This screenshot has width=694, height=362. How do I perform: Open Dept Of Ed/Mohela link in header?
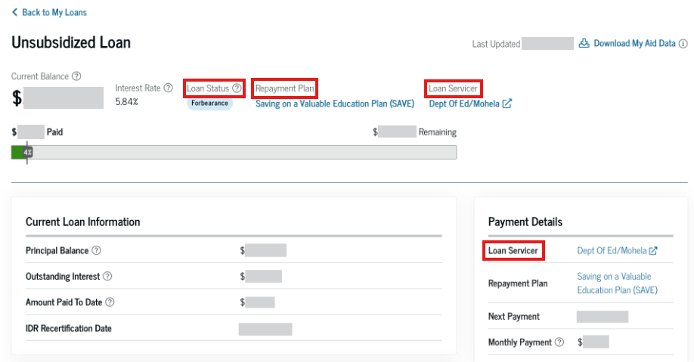464,104
